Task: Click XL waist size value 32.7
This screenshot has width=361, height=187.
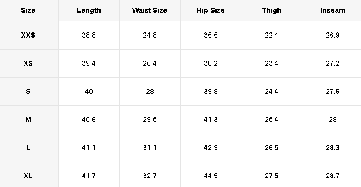Action: tap(150, 176)
